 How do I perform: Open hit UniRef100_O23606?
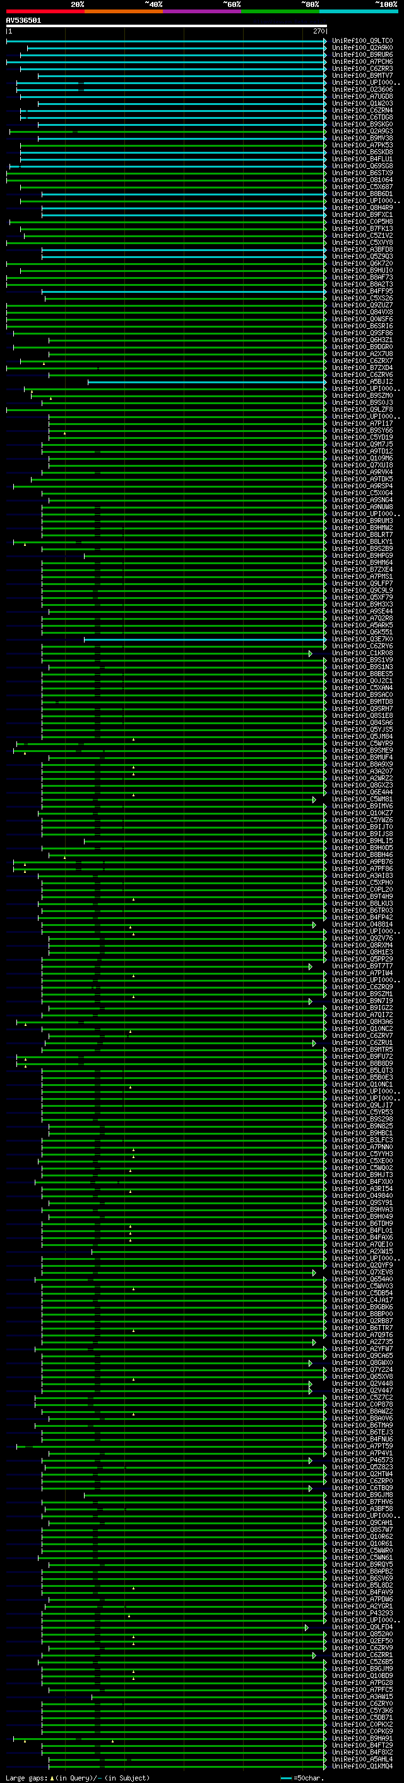tap(362, 89)
